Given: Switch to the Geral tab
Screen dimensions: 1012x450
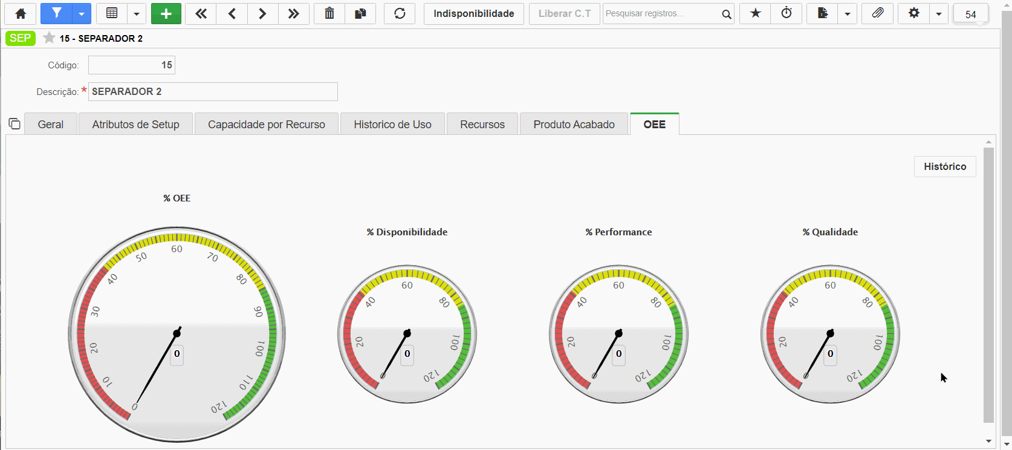Looking at the screenshot, I should pos(51,124).
